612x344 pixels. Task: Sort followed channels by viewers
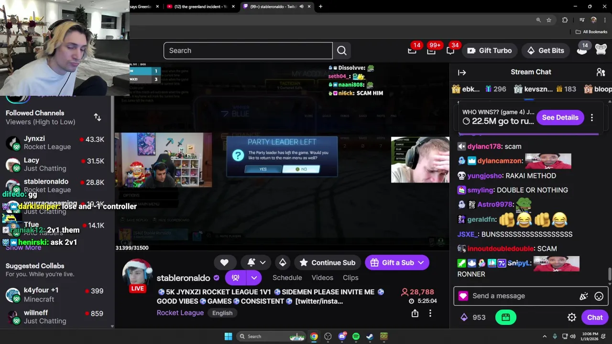[98, 117]
